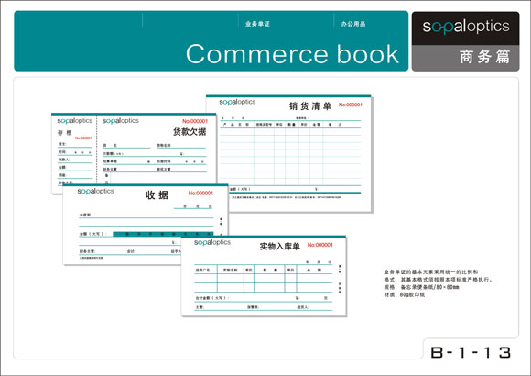This screenshot has width=531, height=376.
Task: Click the '材质: 80g胶印纸' description line
Action: 405,294
